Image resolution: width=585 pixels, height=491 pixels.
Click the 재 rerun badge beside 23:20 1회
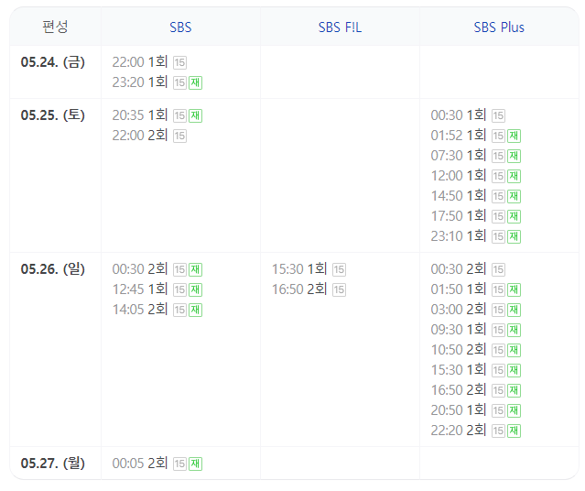click(196, 82)
